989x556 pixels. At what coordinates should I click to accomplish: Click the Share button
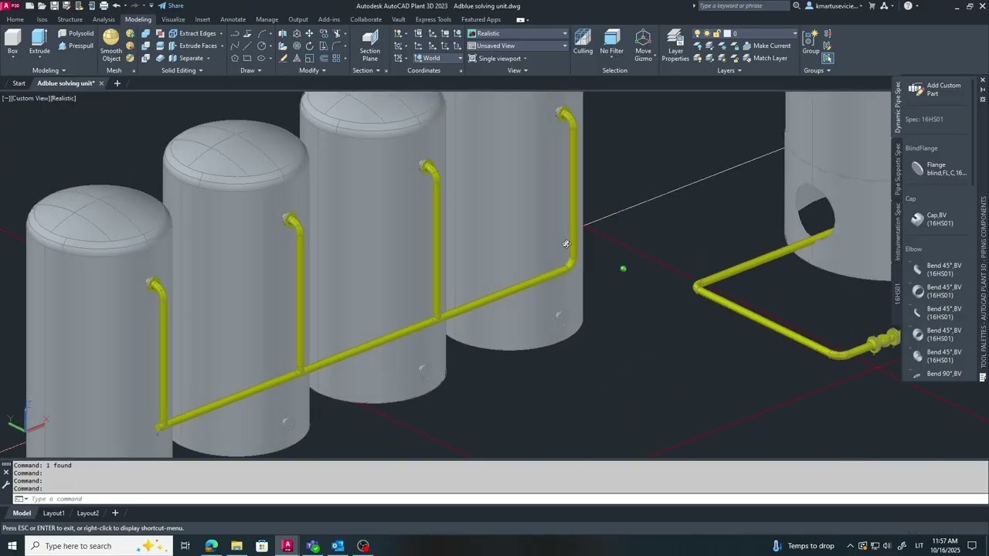coord(171,5)
